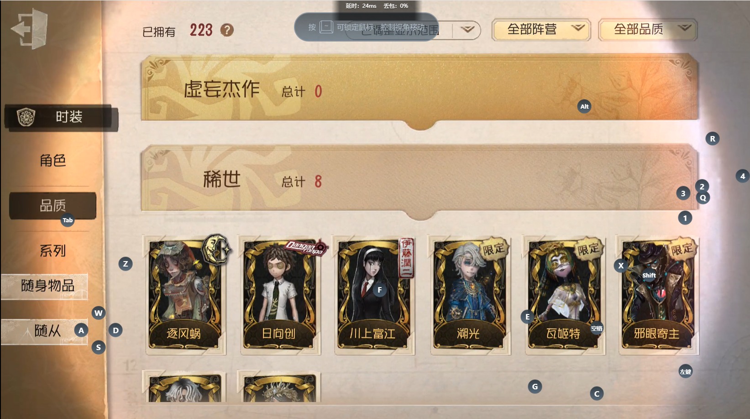The height and width of the screenshot is (419, 750).
Task: Click the 限定 tag on 潮光 card
Action: pyautogui.click(x=494, y=249)
